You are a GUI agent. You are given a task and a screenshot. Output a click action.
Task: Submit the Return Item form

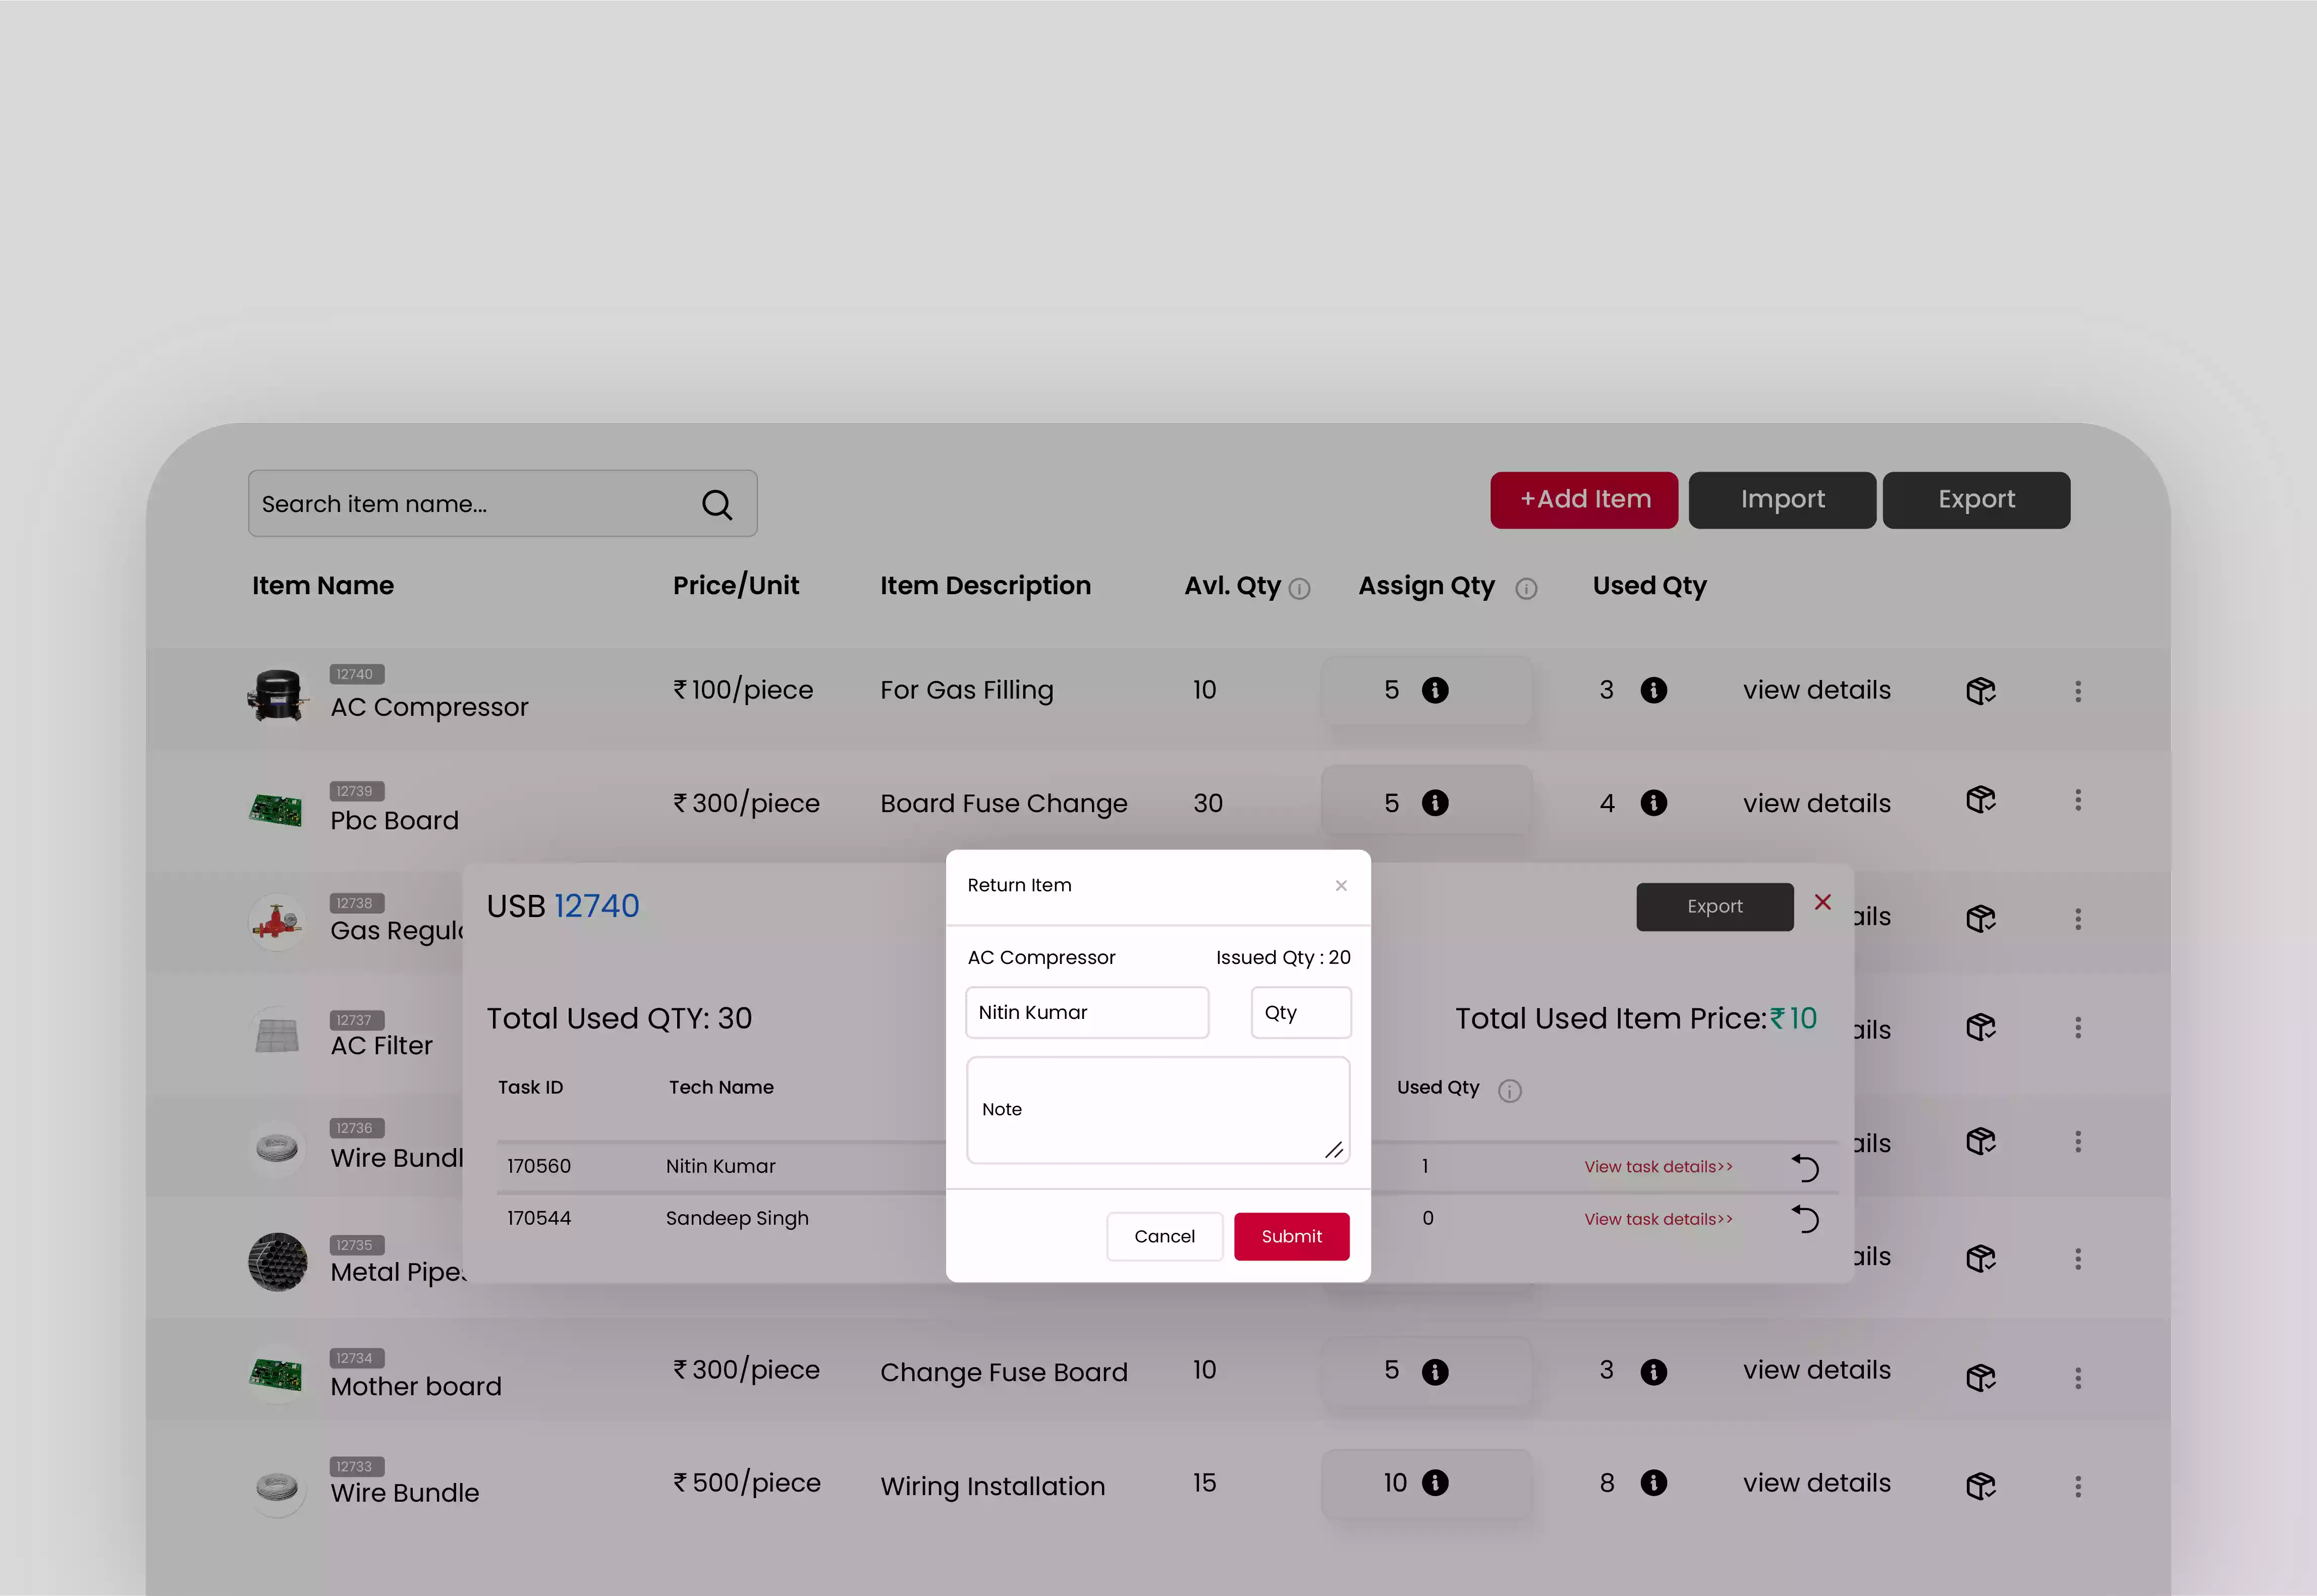click(1292, 1237)
